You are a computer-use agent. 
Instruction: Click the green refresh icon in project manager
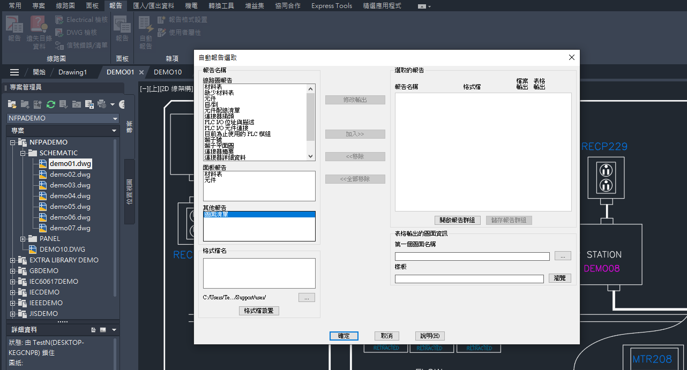pyautogui.click(x=51, y=104)
